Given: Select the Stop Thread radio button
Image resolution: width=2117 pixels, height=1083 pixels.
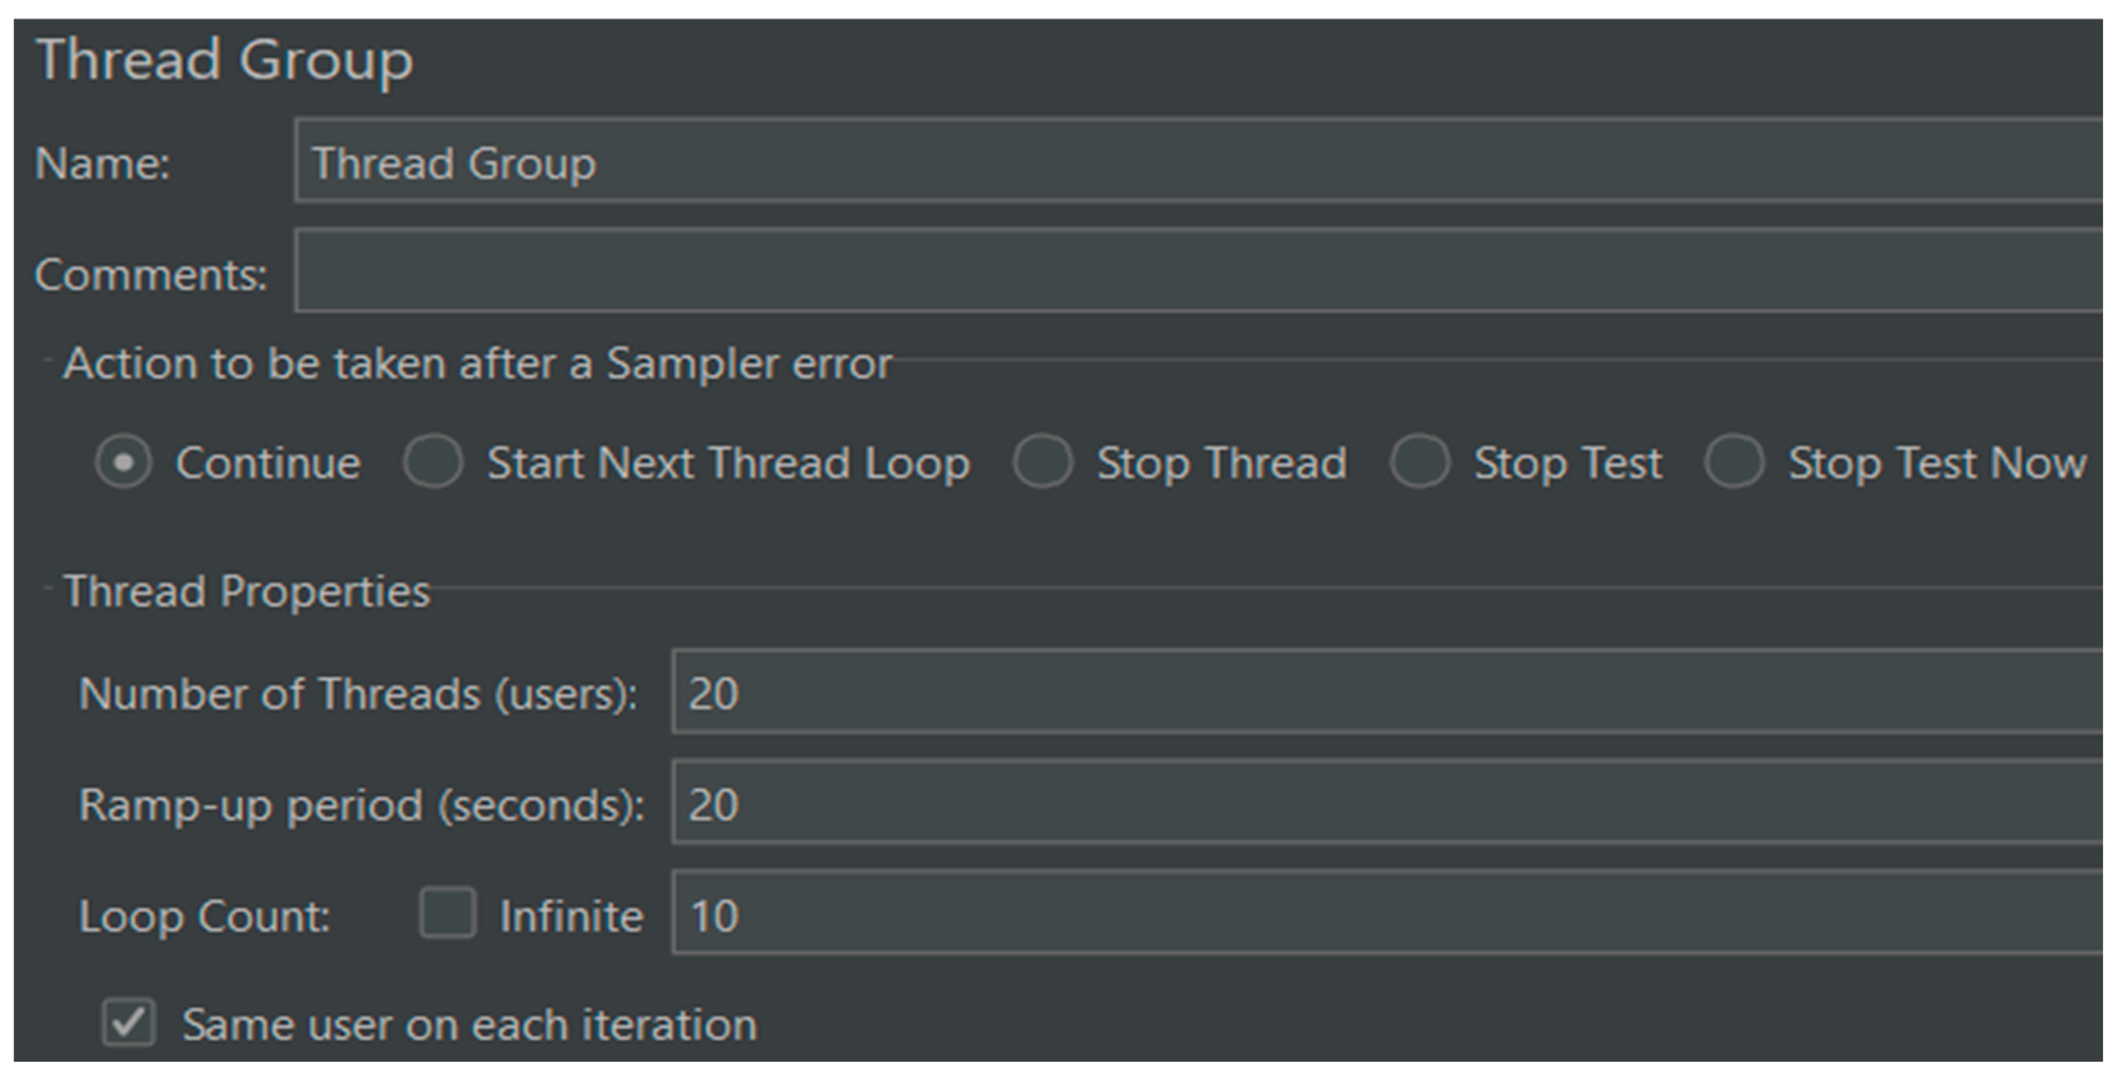Looking at the screenshot, I should pyautogui.click(x=1043, y=462).
